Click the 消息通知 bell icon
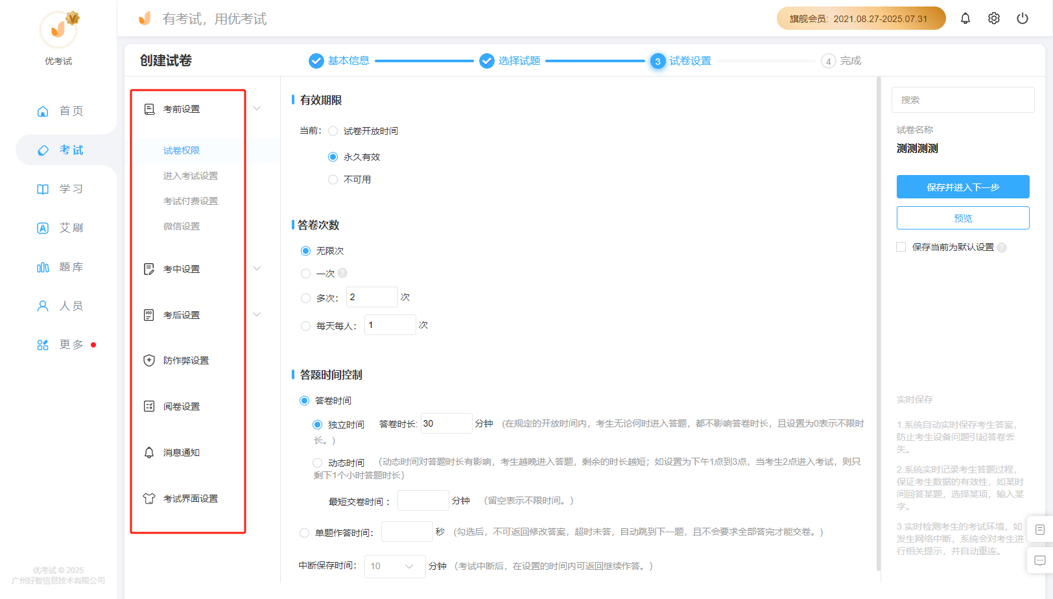This screenshot has height=599, width=1053. 149,452
